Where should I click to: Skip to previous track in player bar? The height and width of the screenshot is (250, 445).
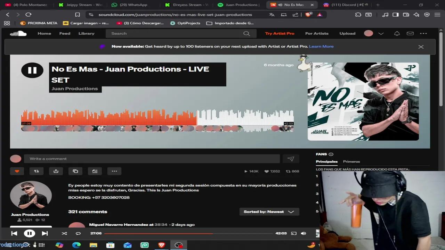(14, 233)
